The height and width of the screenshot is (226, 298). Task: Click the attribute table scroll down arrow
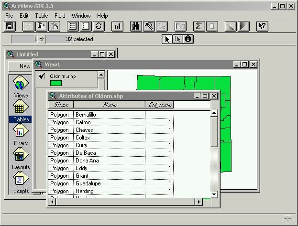tap(214, 194)
